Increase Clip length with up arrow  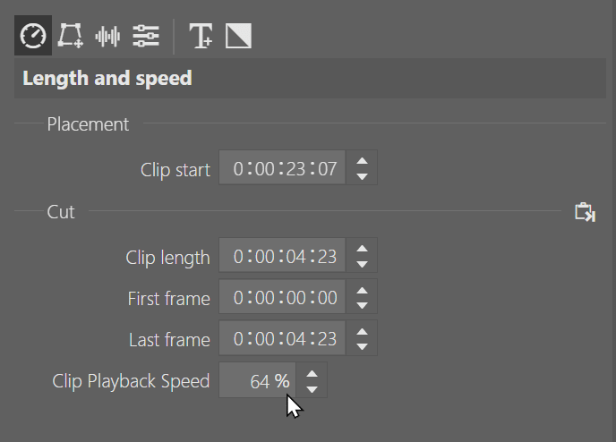click(x=362, y=249)
